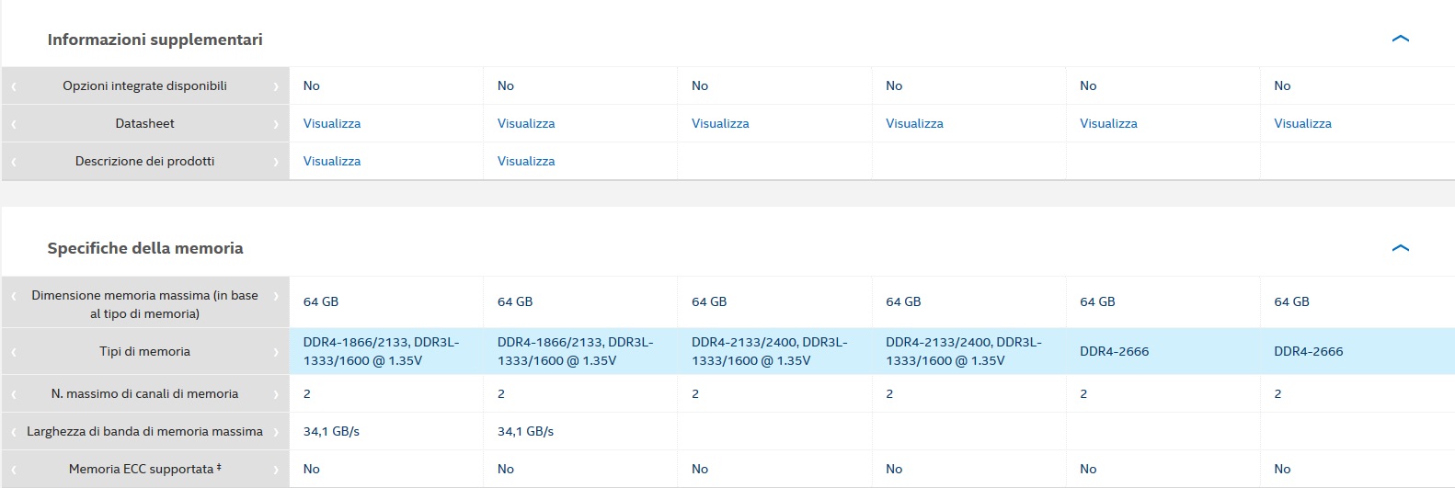
Task: Collapse the Informazioni supplementari section
Action: [1400, 39]
